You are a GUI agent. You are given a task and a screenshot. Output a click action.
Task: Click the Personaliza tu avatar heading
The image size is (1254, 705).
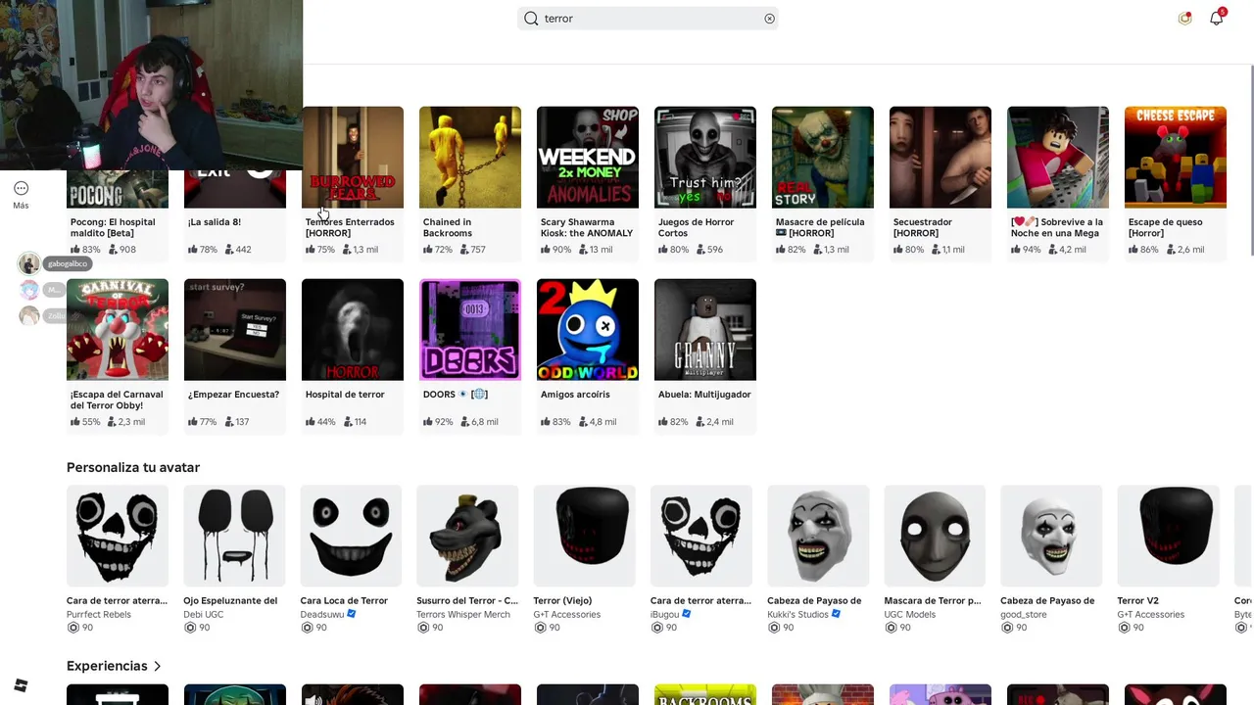click(x=133, y=468)
